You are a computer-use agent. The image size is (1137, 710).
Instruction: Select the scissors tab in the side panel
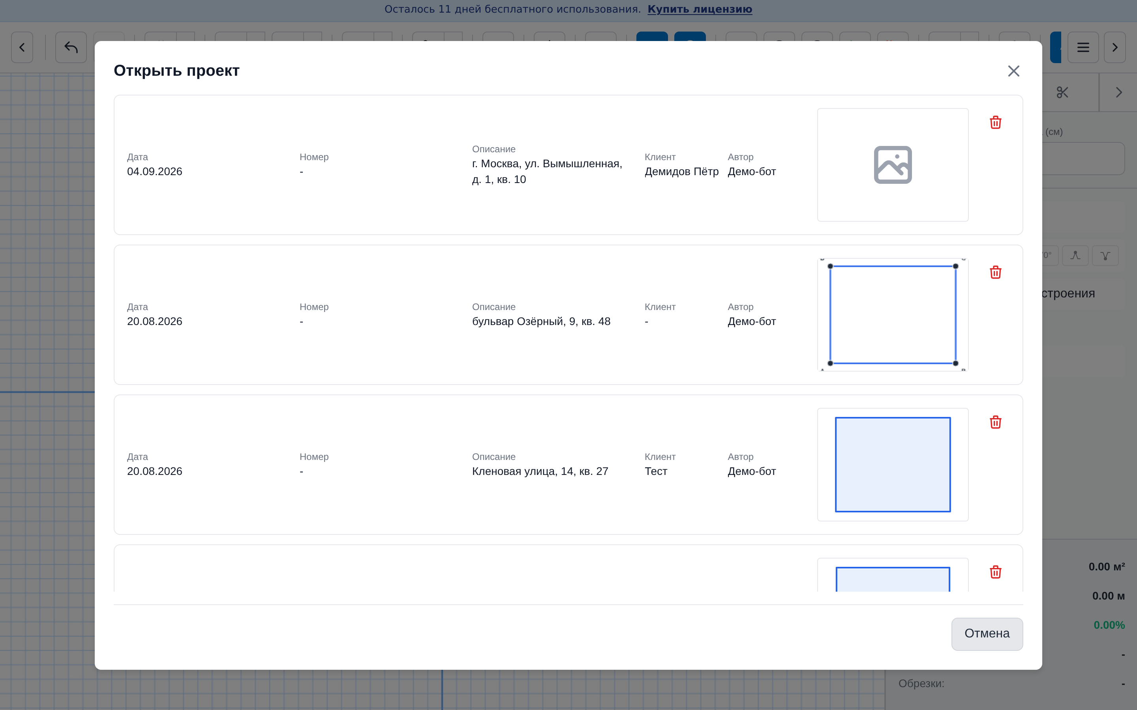1063,93
